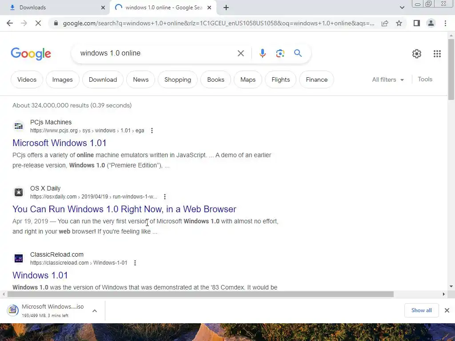Select the Download filter chip
This screenshot has height=341, width=455.
(103, 79)
